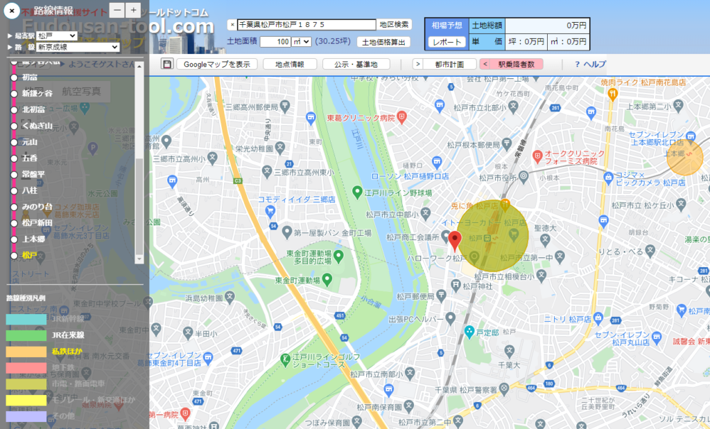Click the floppy disk save icon
The width and height of the screenshot is (710, 429).
(167, 64)
